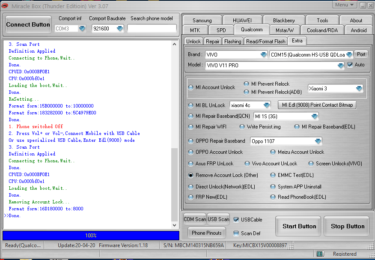Click the Miracle Box app icon in title bar
The width and height of the screenshot is (375, 260).
point(5,6)
